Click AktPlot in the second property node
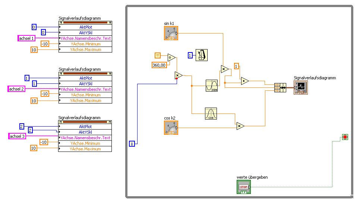This screenshot has width=363, height=207. [x=85, y=78]
